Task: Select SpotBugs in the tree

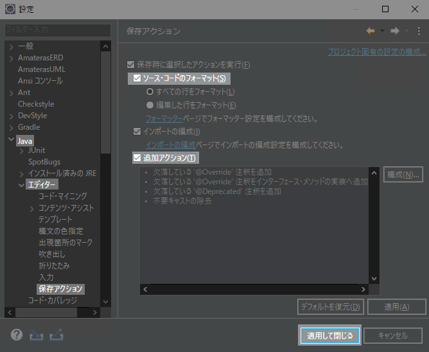Action: [x=44, y=162]
